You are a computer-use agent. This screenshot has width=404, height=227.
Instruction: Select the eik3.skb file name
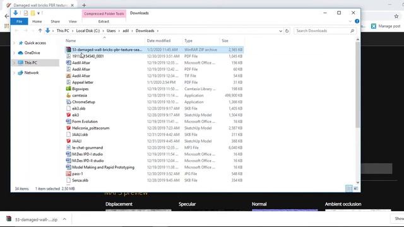pos(78,108)
